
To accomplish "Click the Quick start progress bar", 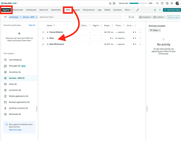I will pos(138,3).
